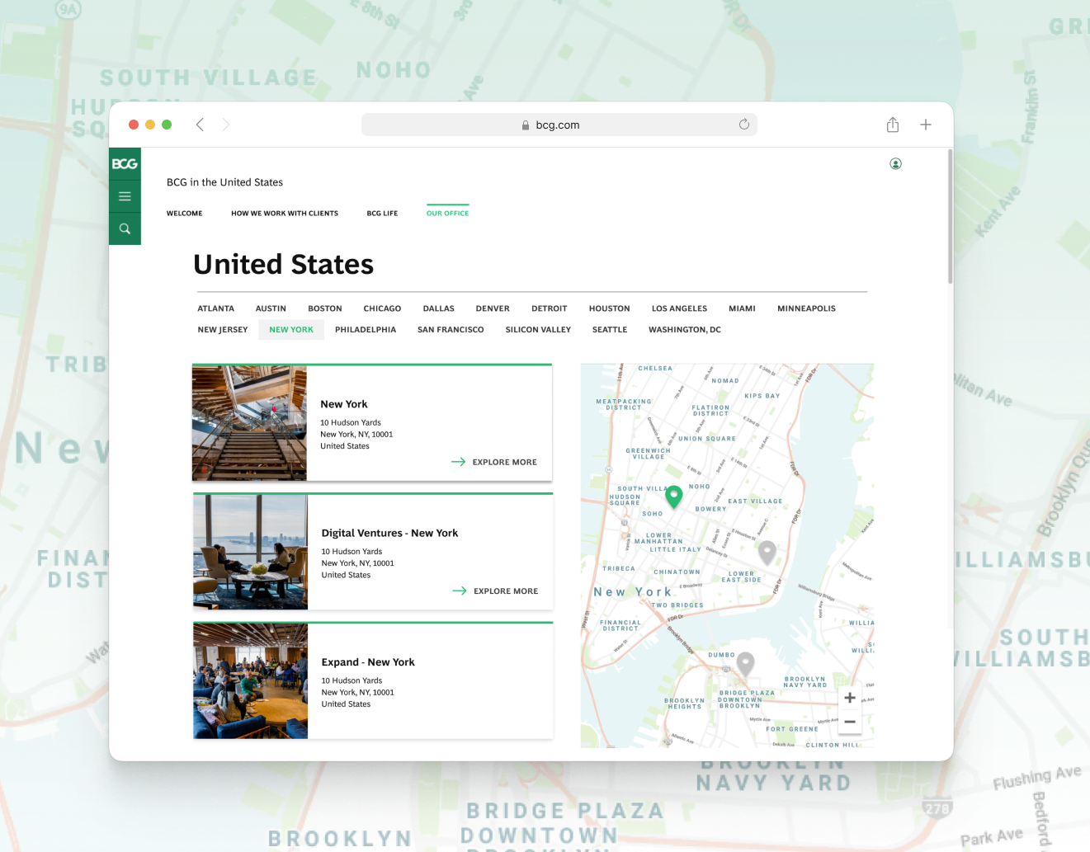Zoom in on the map
Viewport: 1090px width, 852px height.
pos(850,698)
